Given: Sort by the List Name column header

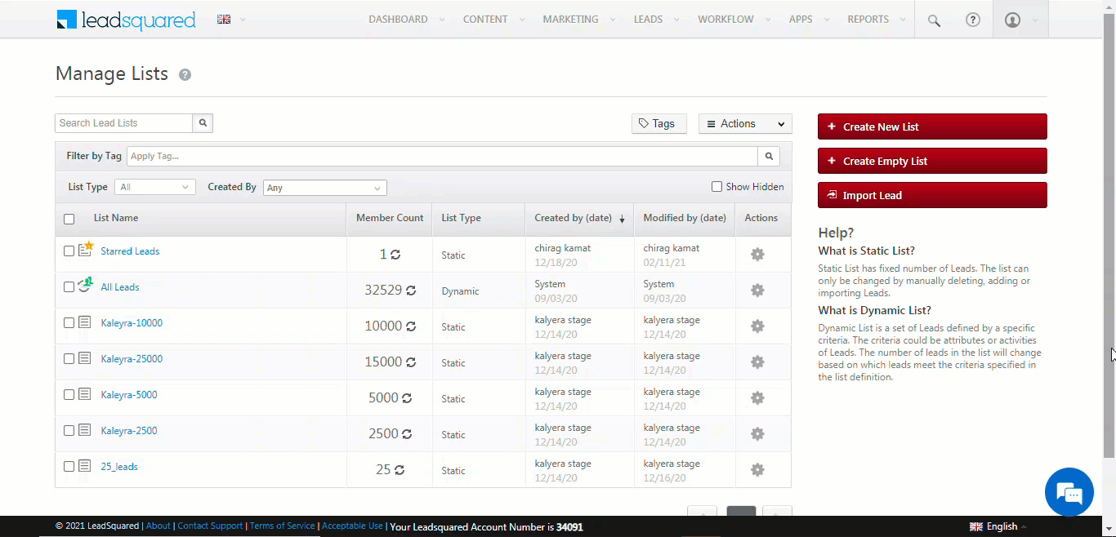Looking at the screenshot, I should [x=116, y=218].
